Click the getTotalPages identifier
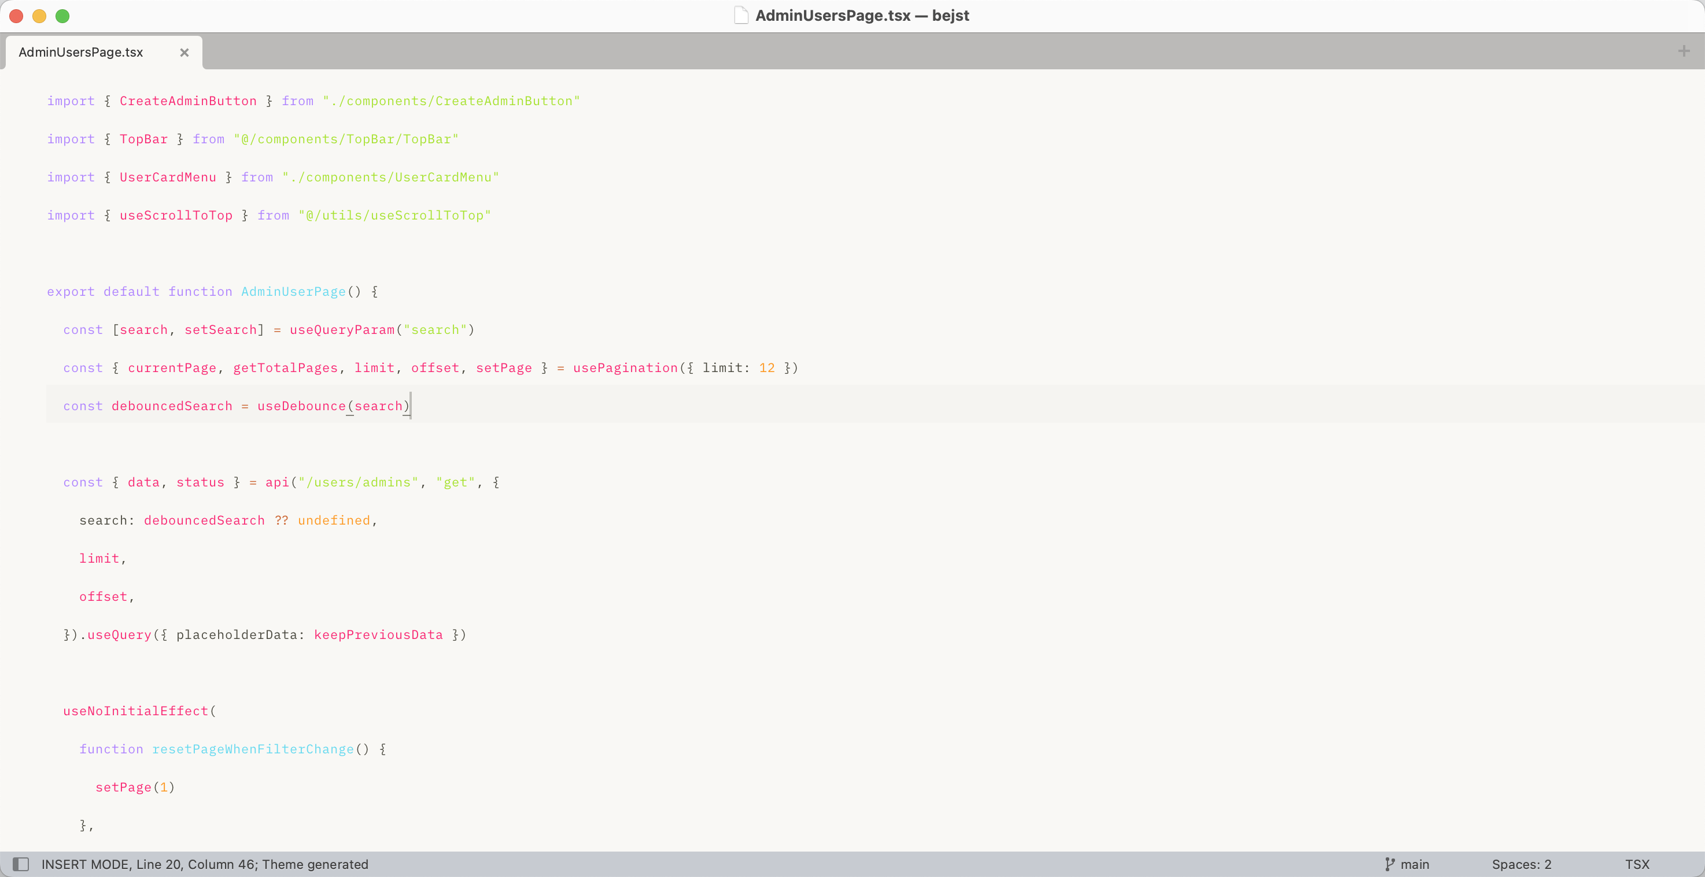The height and width of the screenshot is (877, 1705). pyautogui.click(x=285, y=368)
